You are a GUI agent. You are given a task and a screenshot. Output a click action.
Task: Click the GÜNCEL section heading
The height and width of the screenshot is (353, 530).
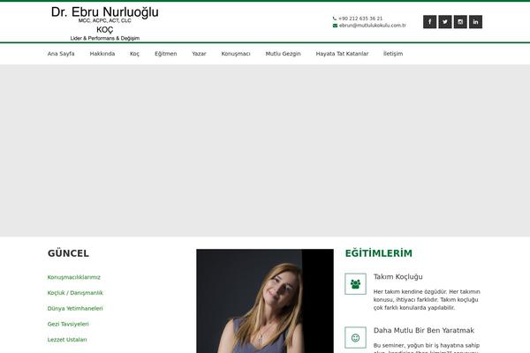68,253
